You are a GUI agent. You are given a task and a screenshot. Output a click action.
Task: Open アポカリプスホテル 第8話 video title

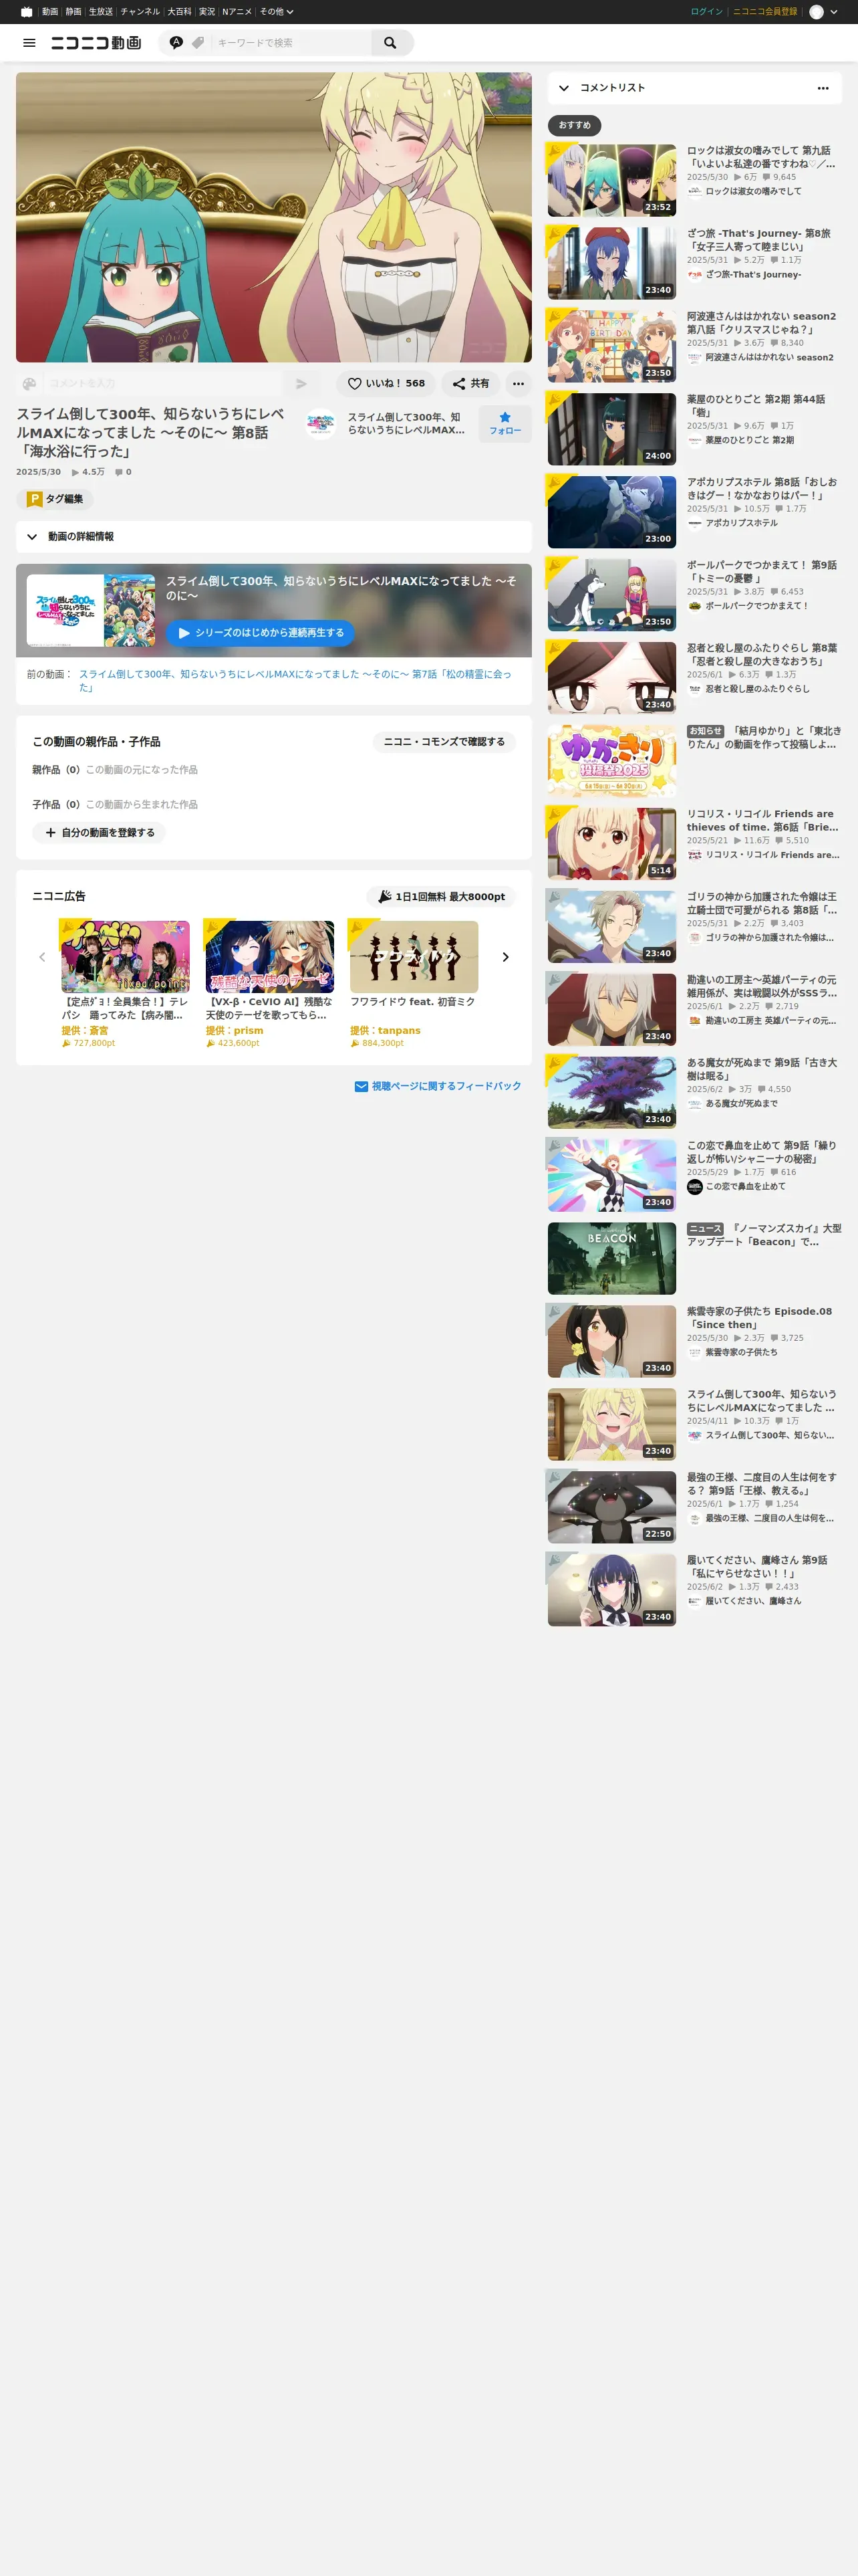click(x=762, y=488)
